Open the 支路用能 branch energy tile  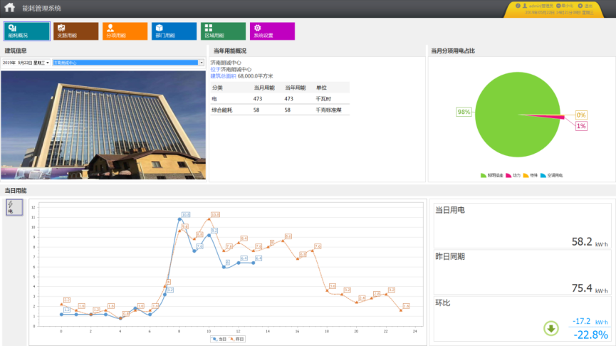point(76,31)
